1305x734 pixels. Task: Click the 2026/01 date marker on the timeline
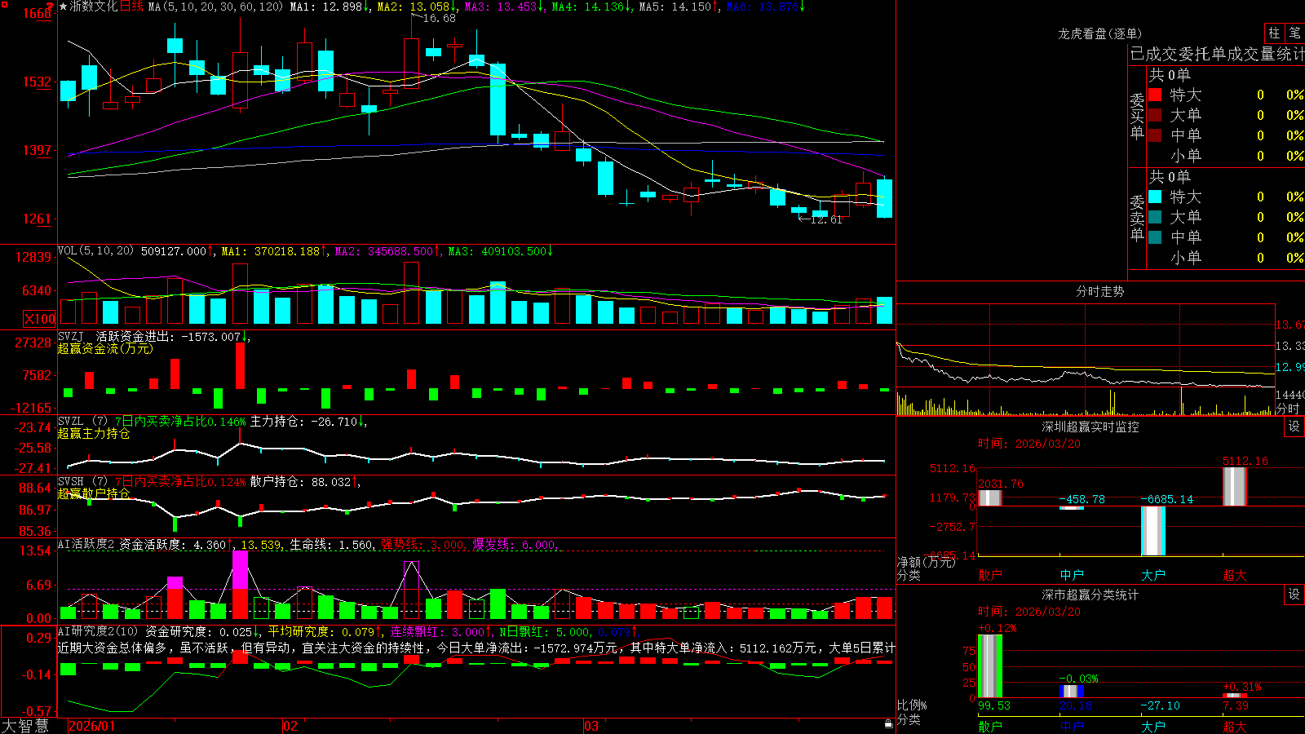pyautogui.click(x=92, y=726)
